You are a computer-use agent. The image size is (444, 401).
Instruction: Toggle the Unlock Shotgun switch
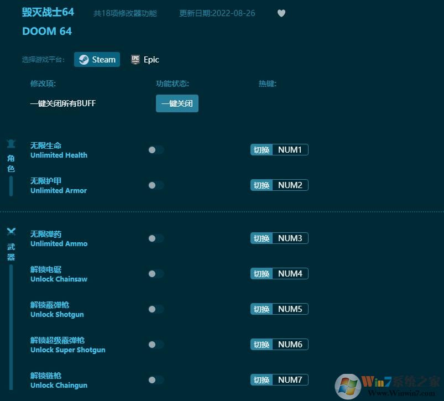click(x=155, y=309)
